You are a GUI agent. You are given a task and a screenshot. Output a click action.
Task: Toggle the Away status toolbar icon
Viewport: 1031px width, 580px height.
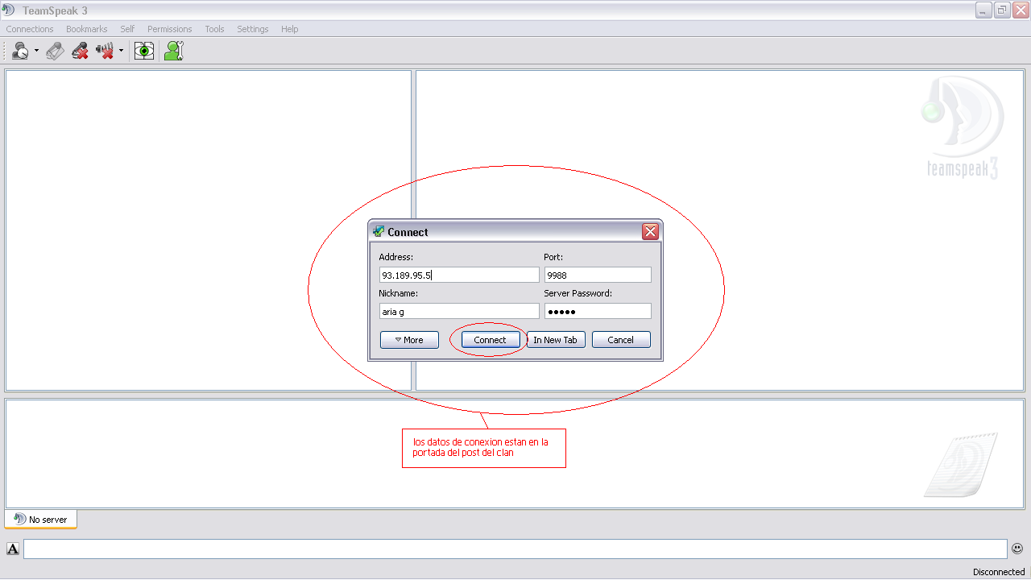point(20,51)
